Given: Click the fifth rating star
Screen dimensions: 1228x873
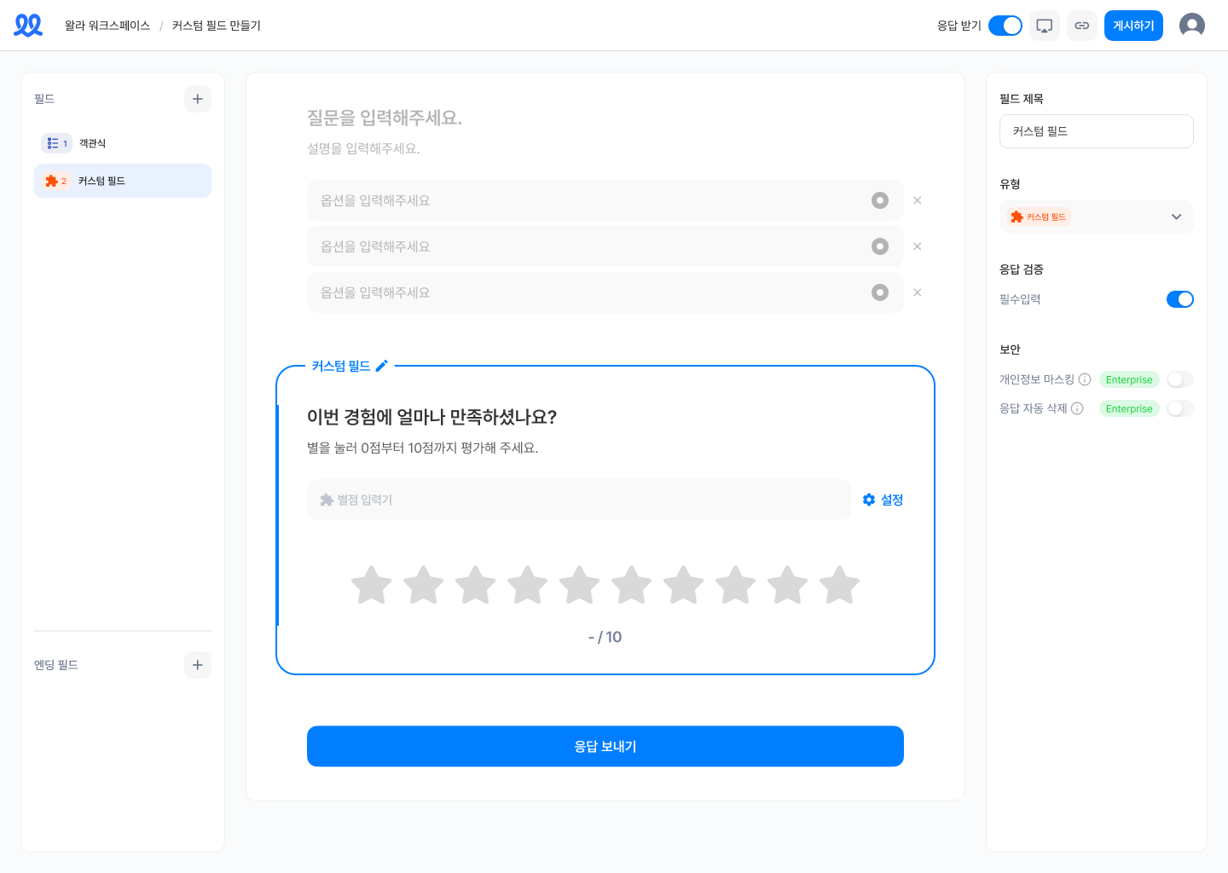Looking at the screenshot, I should pyautogui.click(x=580, y=585).
